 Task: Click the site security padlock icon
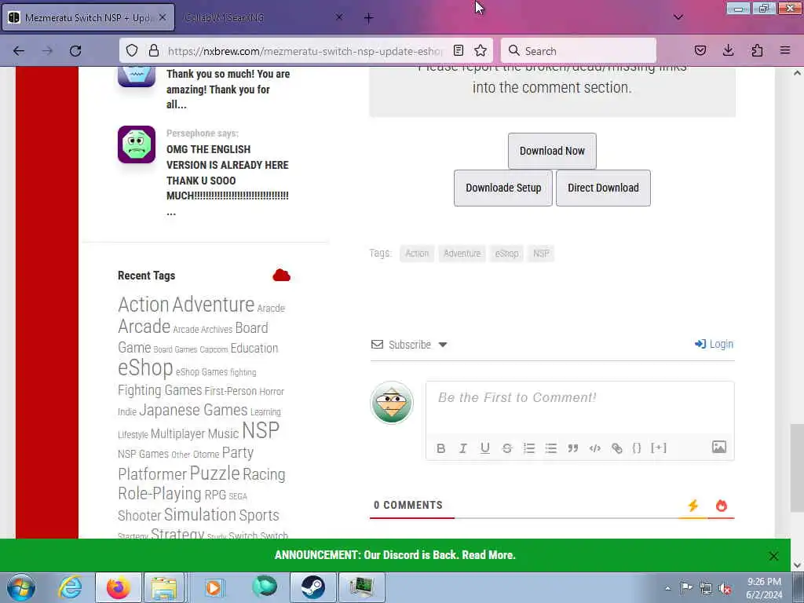(153, 51)
